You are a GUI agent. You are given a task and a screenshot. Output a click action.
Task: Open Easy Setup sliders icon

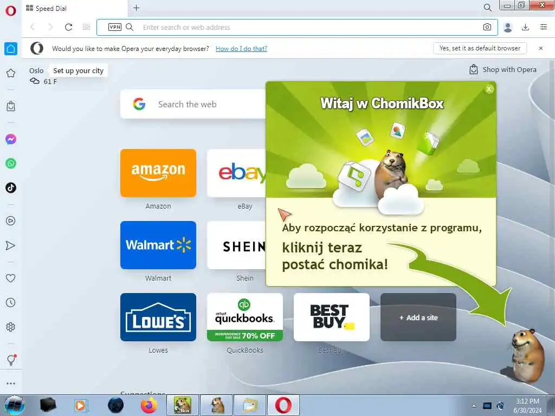[544, 27]
